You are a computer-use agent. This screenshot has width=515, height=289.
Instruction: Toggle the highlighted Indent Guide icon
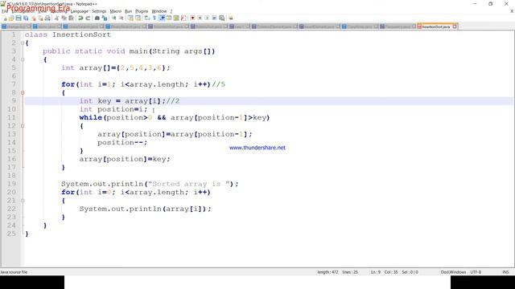[162, 18]
